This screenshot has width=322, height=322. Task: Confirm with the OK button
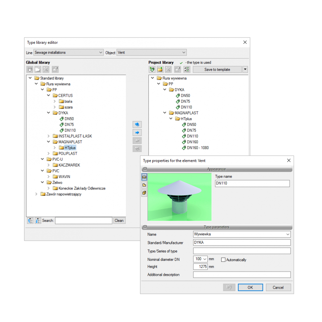(x=250, y=287)
